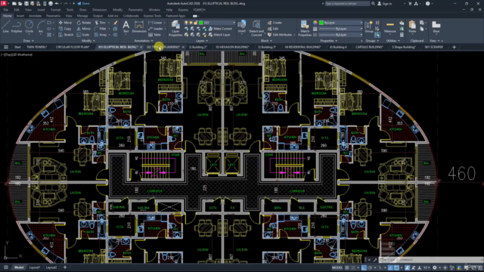Switch to CIRCULAR FLOOR PLAN drawing tab
484x272 pixels.
tap(73, 47)
